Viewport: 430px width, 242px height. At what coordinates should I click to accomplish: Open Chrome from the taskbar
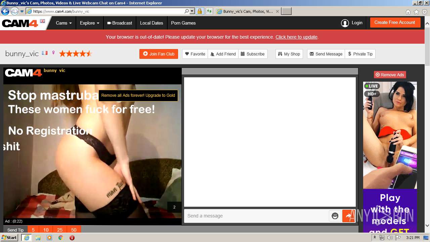click(60, 238)
